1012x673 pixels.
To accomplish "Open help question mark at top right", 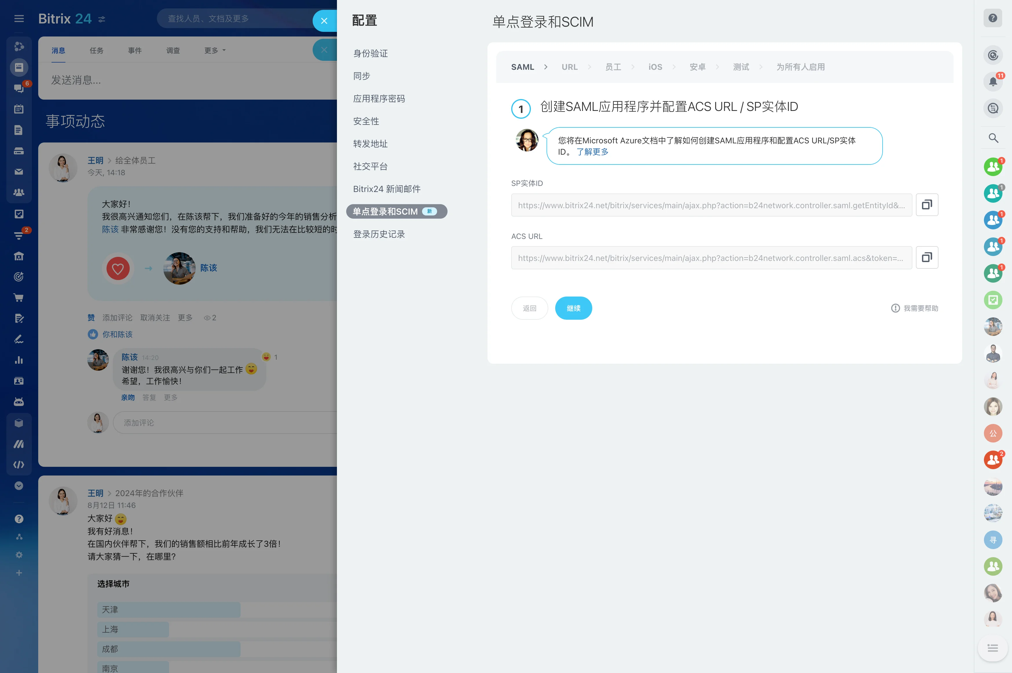I will [993, 18].
